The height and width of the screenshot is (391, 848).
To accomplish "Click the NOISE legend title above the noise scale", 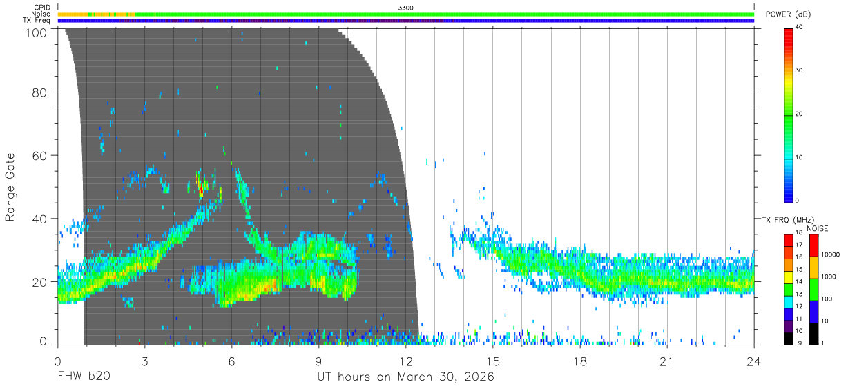I will [818, 228].
